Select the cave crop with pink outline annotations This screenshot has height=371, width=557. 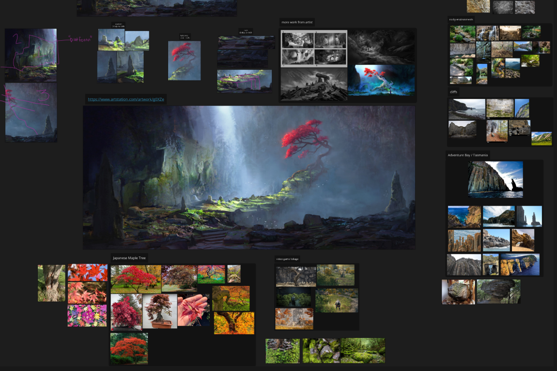31,55
